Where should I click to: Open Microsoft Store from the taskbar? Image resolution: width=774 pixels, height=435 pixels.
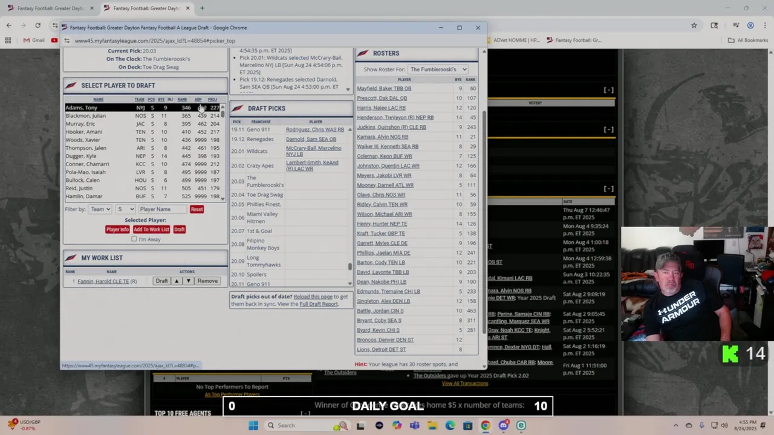coord(467,425)
